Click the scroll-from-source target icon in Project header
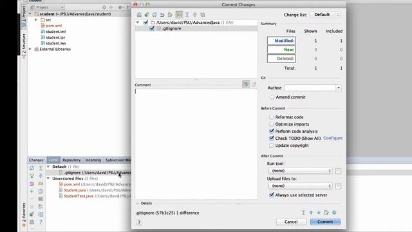Viewport: 412px width, 232px height. pos(104,7)
